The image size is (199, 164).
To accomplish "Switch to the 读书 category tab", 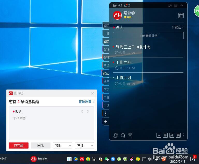I will [106, 81].
